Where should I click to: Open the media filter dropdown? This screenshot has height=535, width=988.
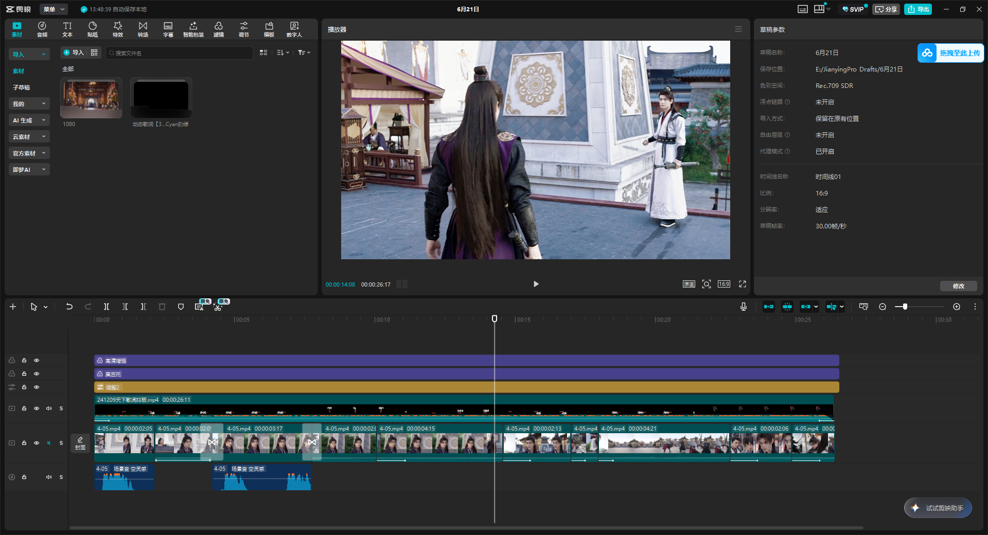tap(304, 52)
